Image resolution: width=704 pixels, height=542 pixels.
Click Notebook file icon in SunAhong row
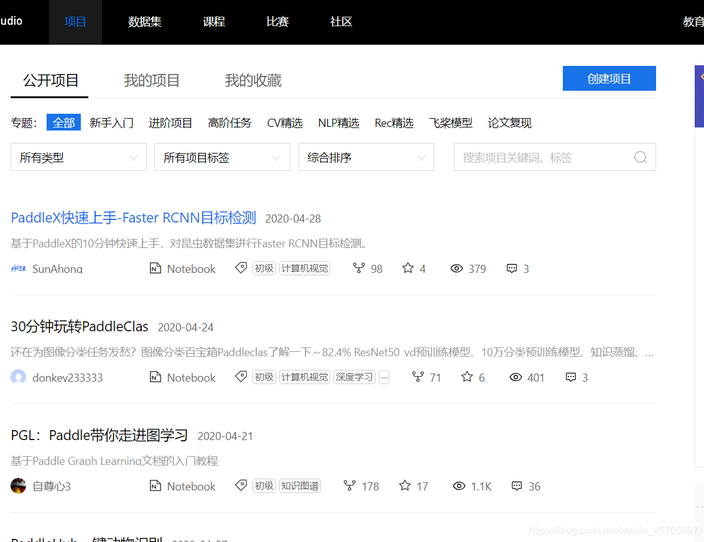pos(155,269)
